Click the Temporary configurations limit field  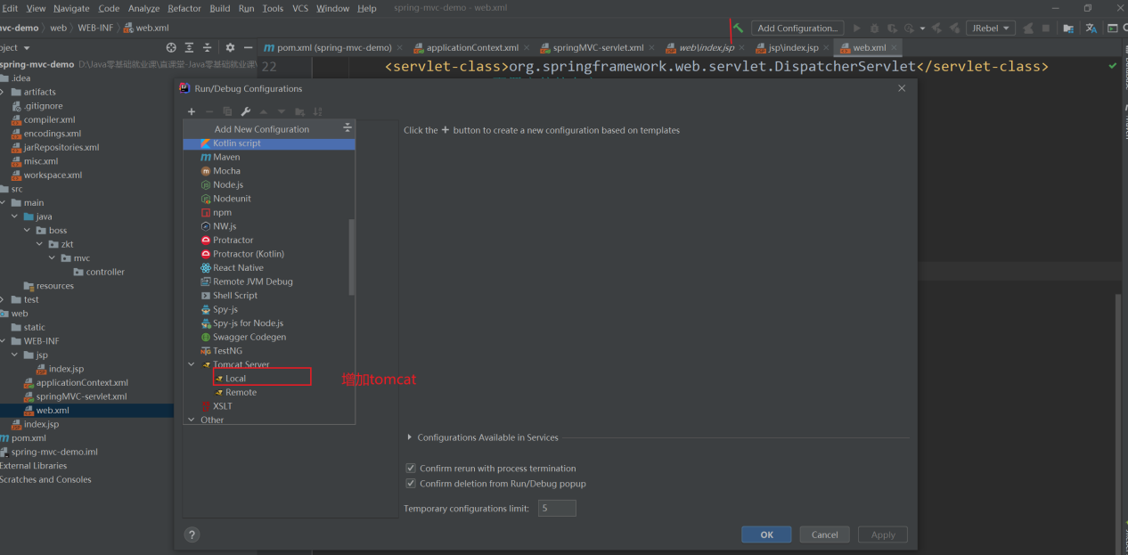click(x=557, y=508)
